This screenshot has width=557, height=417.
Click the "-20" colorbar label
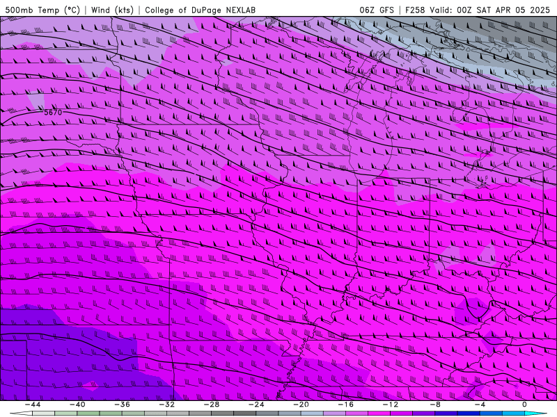coord(301,404)
